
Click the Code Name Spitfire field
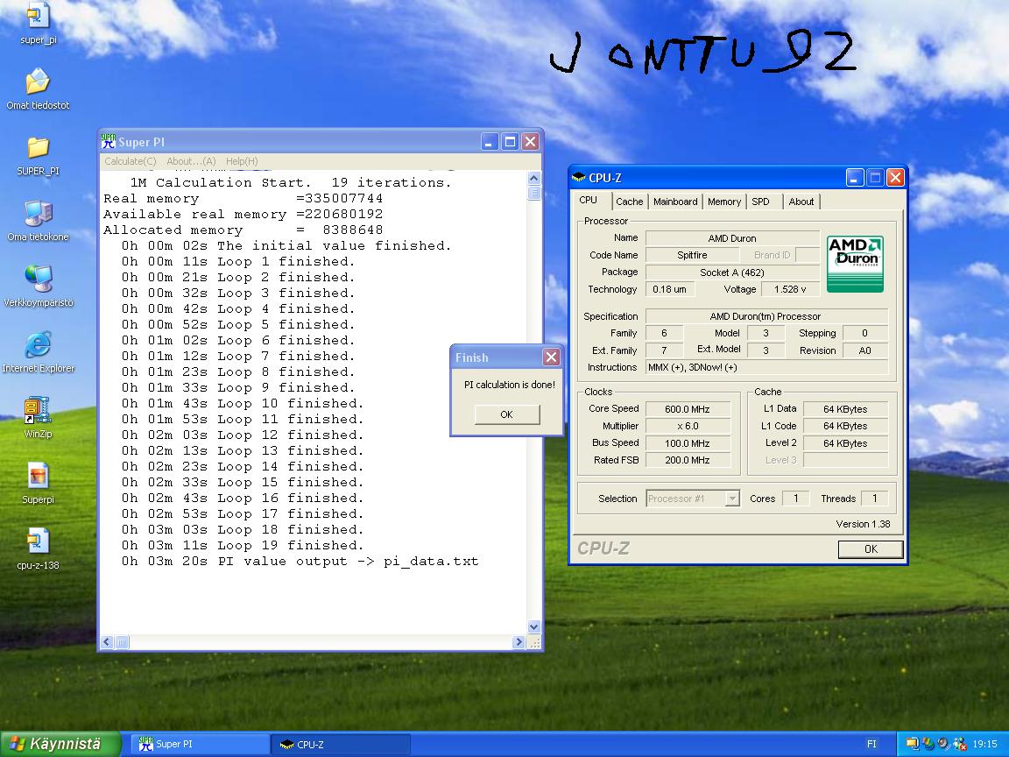tap(693, 255)
